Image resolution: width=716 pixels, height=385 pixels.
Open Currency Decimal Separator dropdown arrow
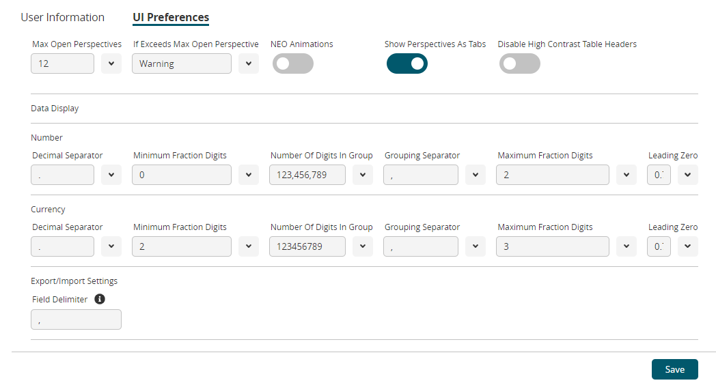(111, 246)
